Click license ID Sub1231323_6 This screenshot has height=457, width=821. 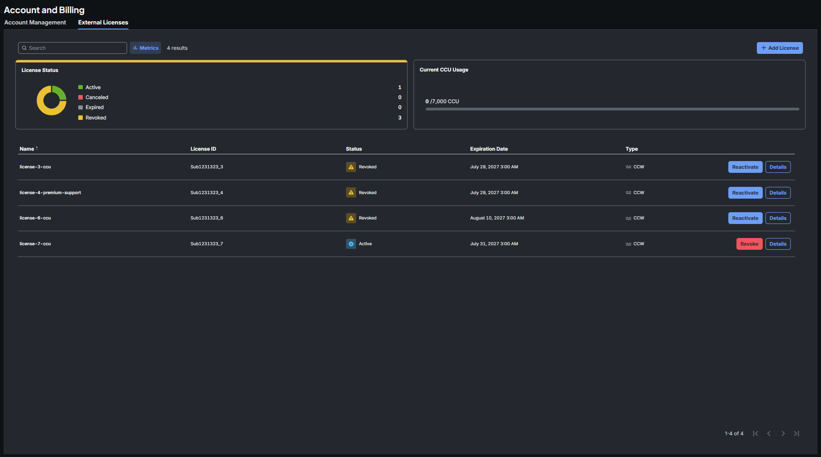207,218
